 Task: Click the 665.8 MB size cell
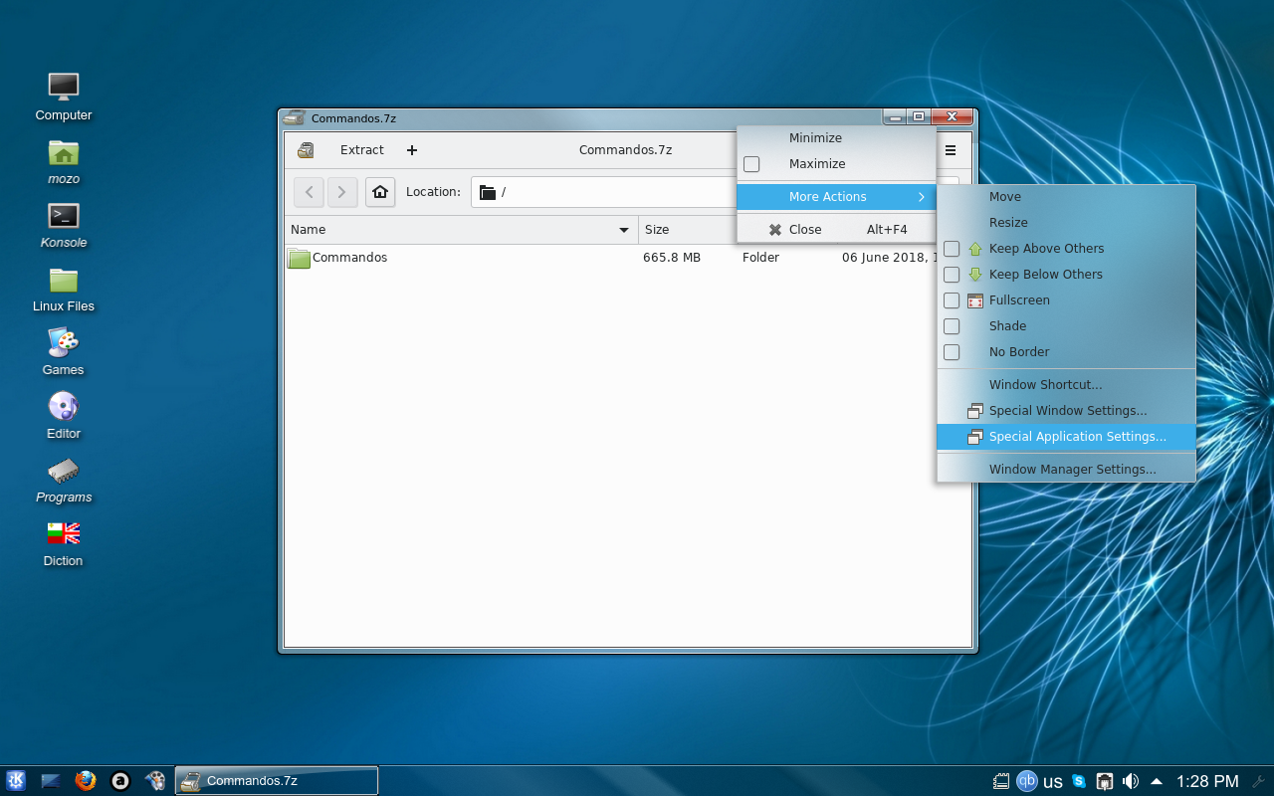pos(672,258)
